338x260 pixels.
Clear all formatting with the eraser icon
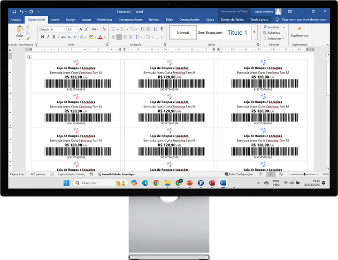point(103,29)
